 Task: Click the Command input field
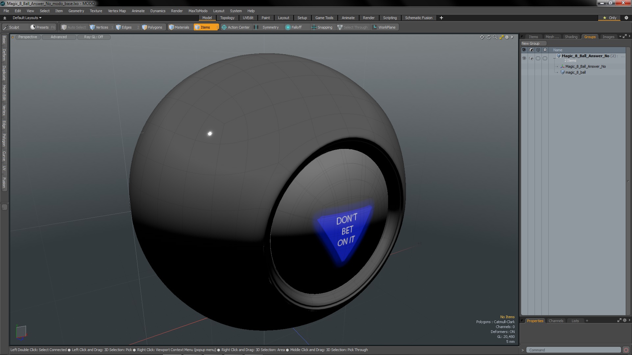click(573, 350)
